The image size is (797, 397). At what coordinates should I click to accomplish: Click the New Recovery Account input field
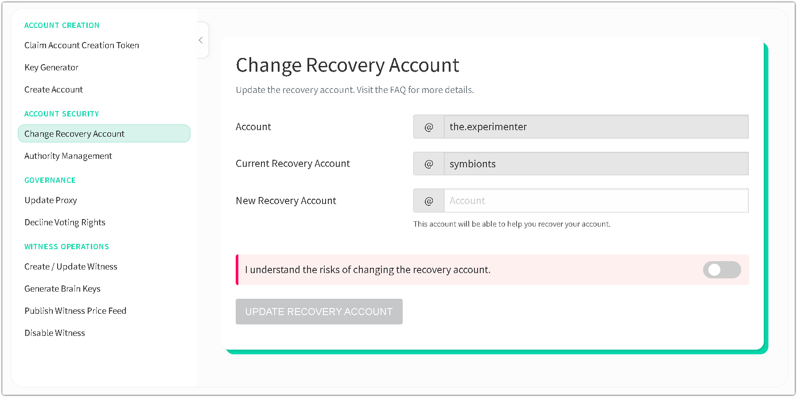595,201
